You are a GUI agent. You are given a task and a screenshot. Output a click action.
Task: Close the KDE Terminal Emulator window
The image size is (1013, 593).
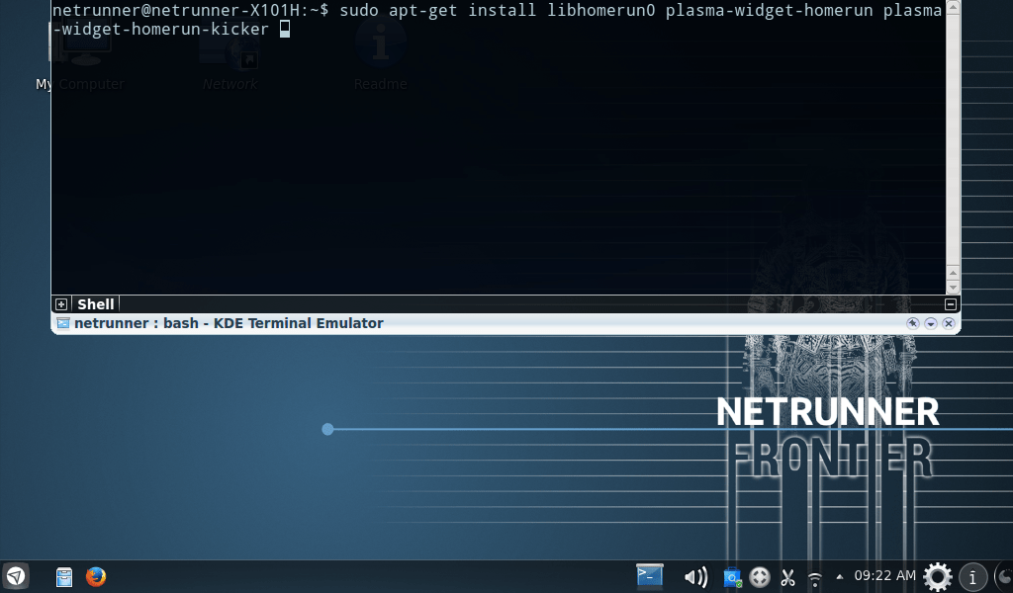(x=949, y=323)
